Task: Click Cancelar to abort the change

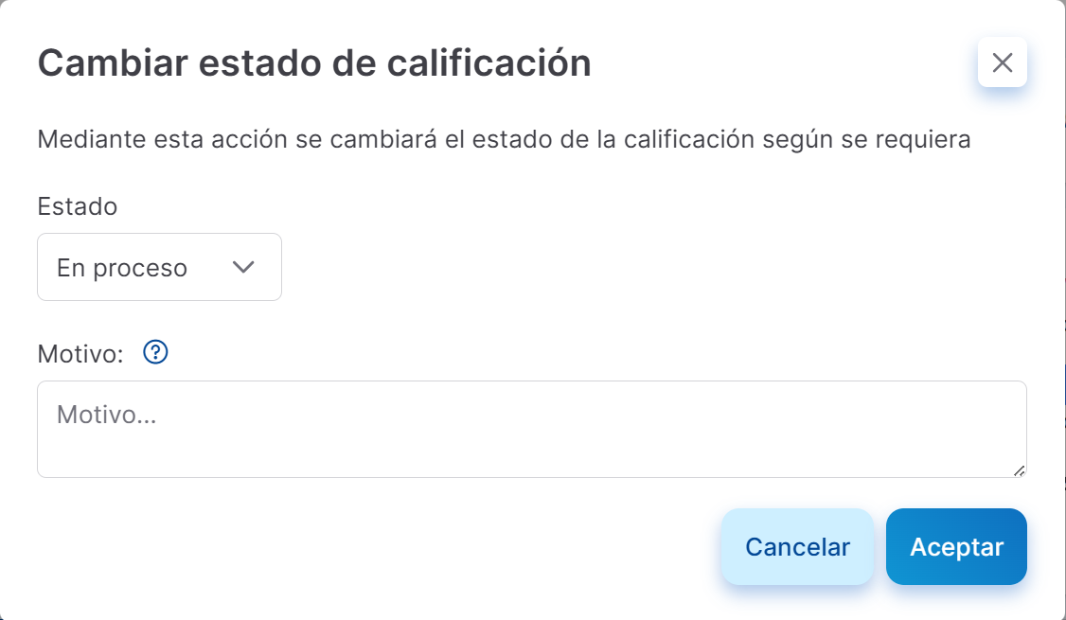Action: pos(797,546)
